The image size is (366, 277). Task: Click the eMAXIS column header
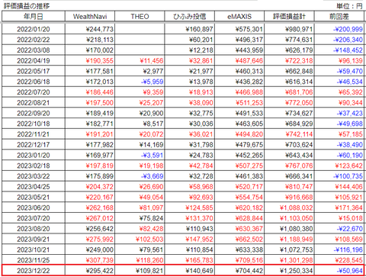pos(239,17)
